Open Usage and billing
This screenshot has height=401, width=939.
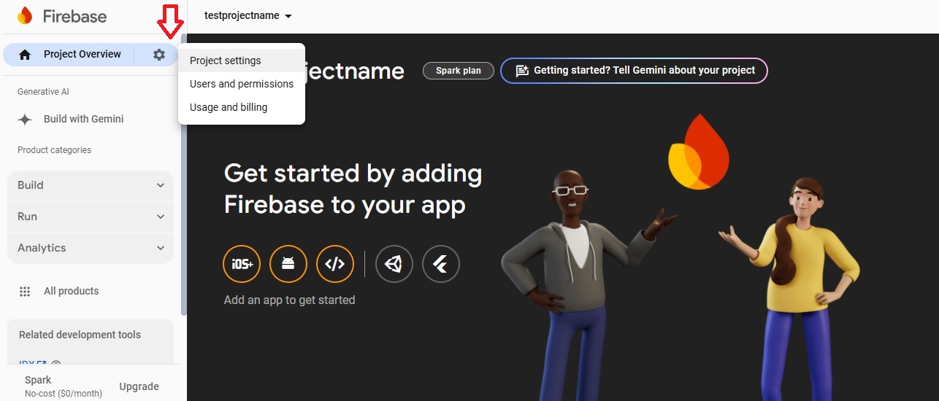(x=242, y=107)
